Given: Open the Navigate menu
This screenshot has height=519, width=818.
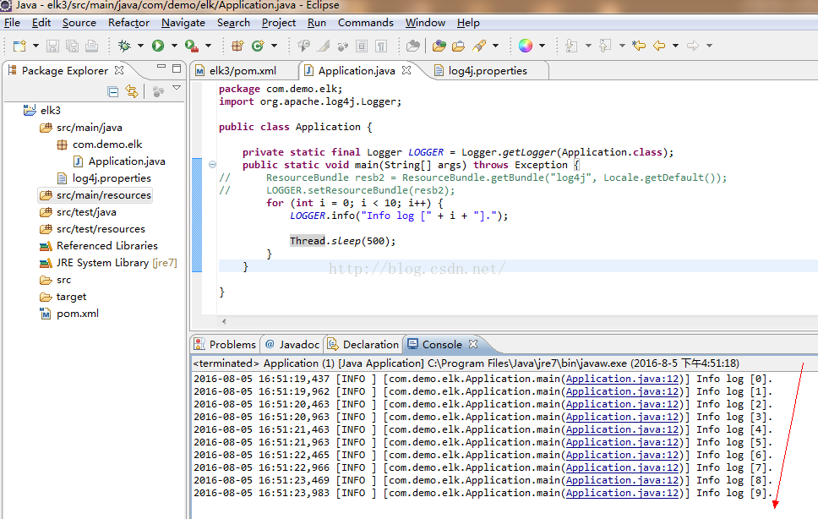Looking at the screenshot, I should pos(183,23).
